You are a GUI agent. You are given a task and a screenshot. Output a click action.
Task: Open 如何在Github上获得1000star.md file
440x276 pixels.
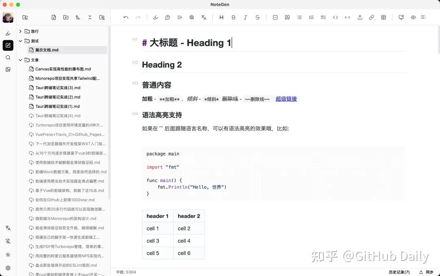65,200
